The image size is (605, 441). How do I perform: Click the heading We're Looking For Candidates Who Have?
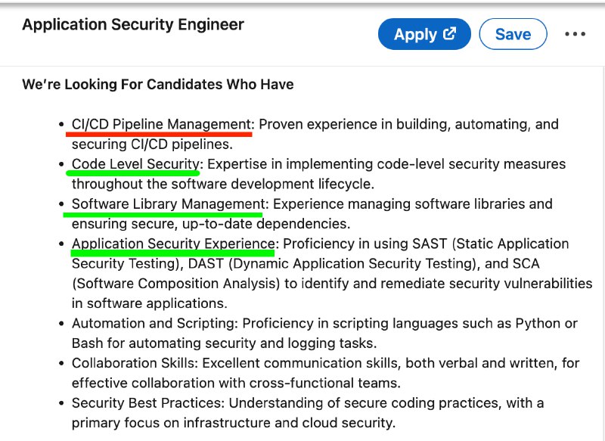(158, 84)
